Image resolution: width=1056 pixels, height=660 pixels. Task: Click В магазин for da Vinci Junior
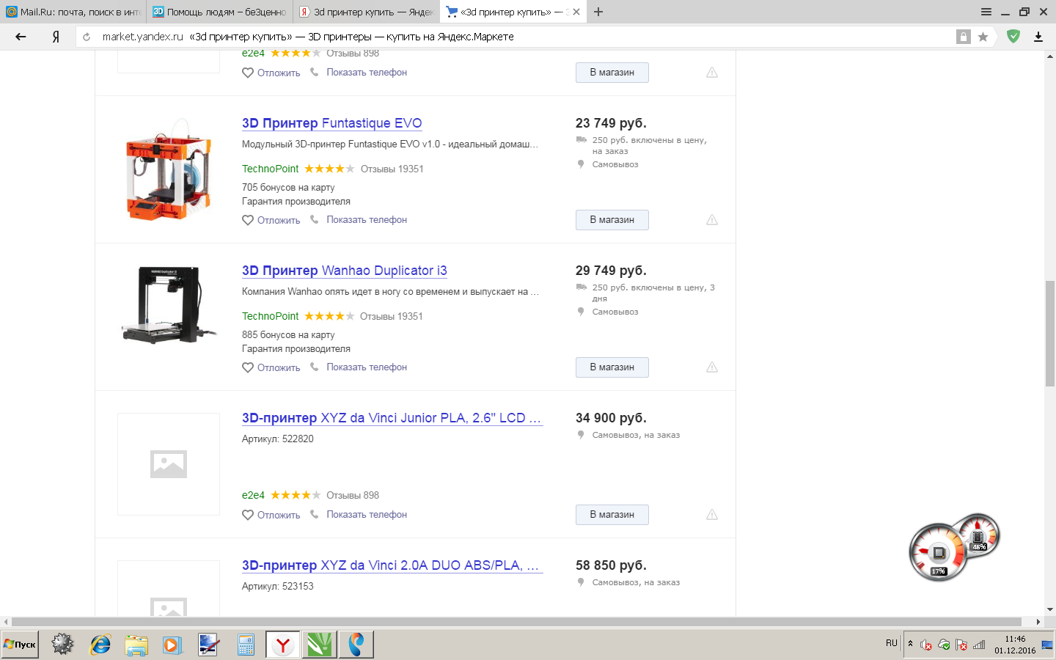tap(612, 515)
